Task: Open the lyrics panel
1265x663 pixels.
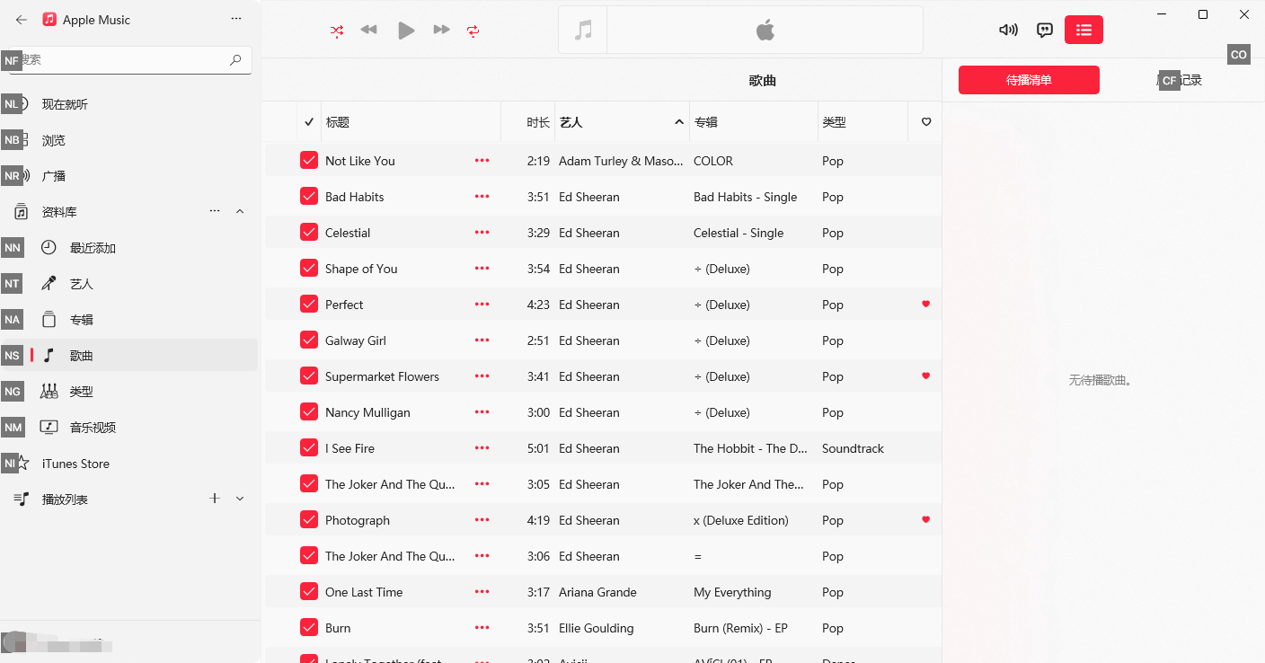Action: [x=1045, y=30]
